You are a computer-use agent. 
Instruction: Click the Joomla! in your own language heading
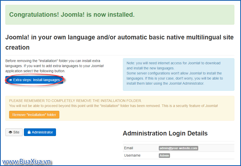click(x=119, y=42)
